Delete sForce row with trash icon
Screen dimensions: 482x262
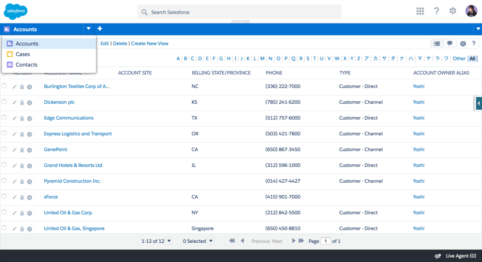[x=22, y=197]
